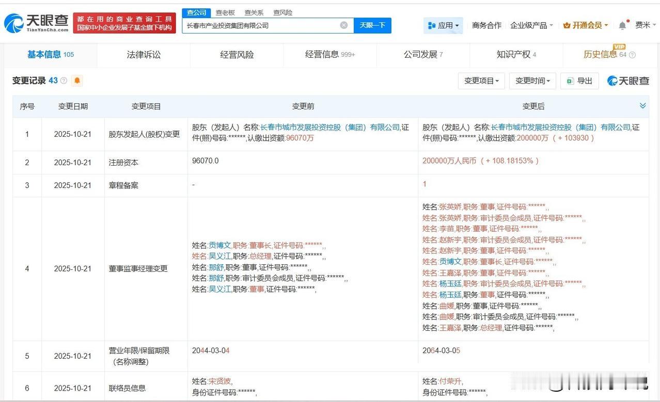Click the Tianyancha logo in top left corner

point(32,23)
